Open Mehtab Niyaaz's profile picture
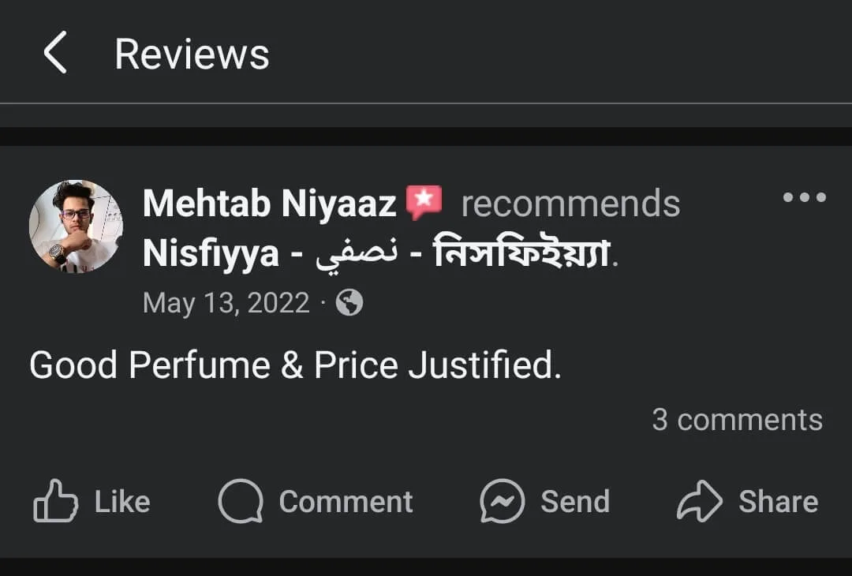This screenshot has width=852, height=576. click(x=76, y=226)
